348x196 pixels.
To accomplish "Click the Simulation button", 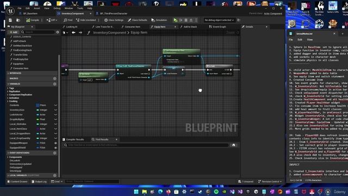I will tap(159, 20).
